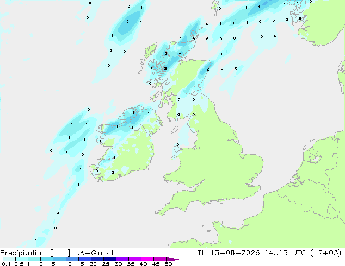Select the 5–10 mm legend swatch
Screen dimensions: 345x266
(x=59, y=259)
